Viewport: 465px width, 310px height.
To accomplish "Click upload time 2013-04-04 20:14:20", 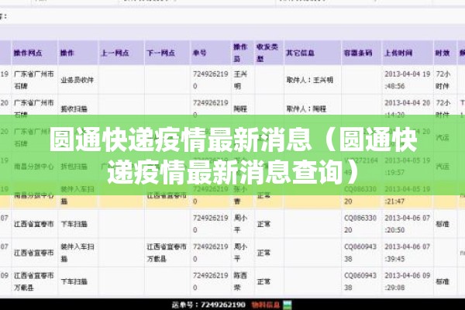I will 407,108.
